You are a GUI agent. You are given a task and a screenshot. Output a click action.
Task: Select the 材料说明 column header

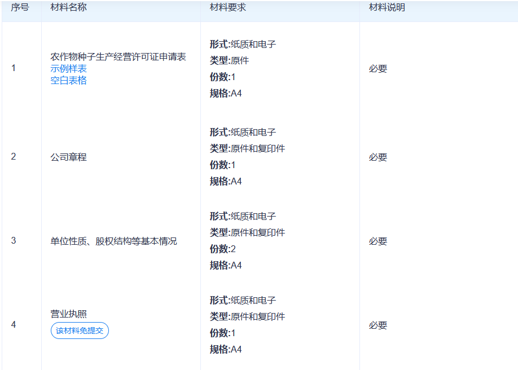click(x=387, y=7)
